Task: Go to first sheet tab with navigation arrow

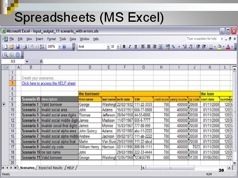Action: click(3, 168)
